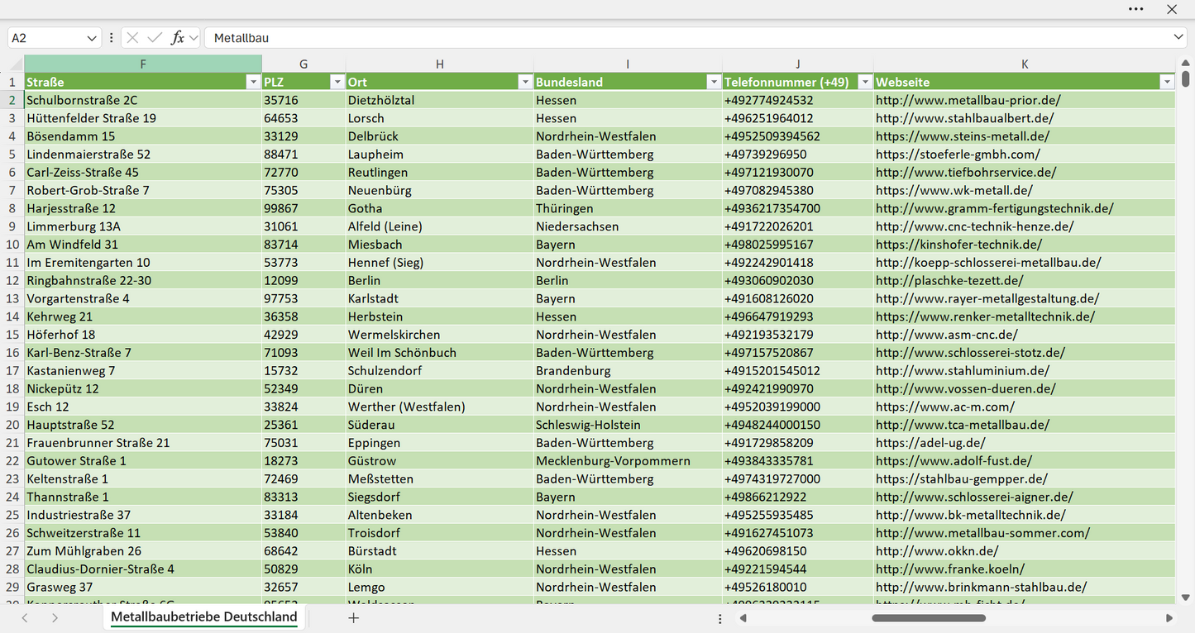Go to next sheet using the right arrow
The image size is (1195, 633).
55,617
